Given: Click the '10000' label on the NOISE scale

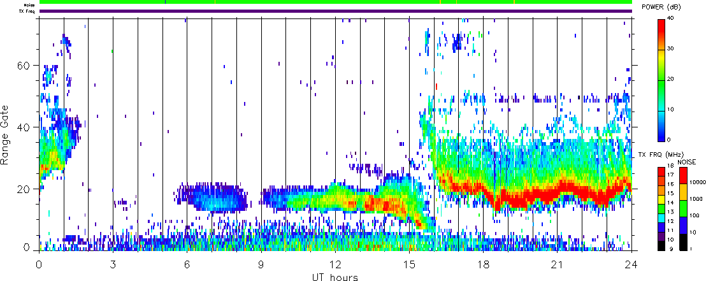Looking at the screenshot, I should tap(698, 182).
